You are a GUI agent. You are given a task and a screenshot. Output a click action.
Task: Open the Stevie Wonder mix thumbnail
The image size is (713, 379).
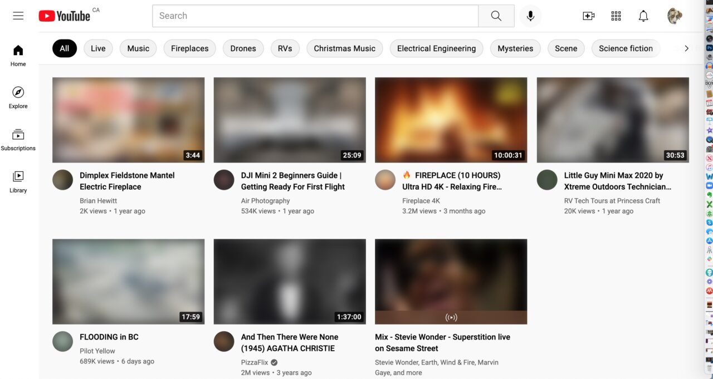[451, 282]
